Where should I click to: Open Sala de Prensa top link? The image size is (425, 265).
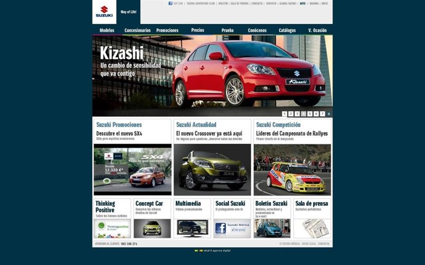tap(240, 4)
